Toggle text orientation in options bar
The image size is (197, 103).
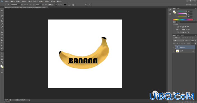[x=8, y=5]
